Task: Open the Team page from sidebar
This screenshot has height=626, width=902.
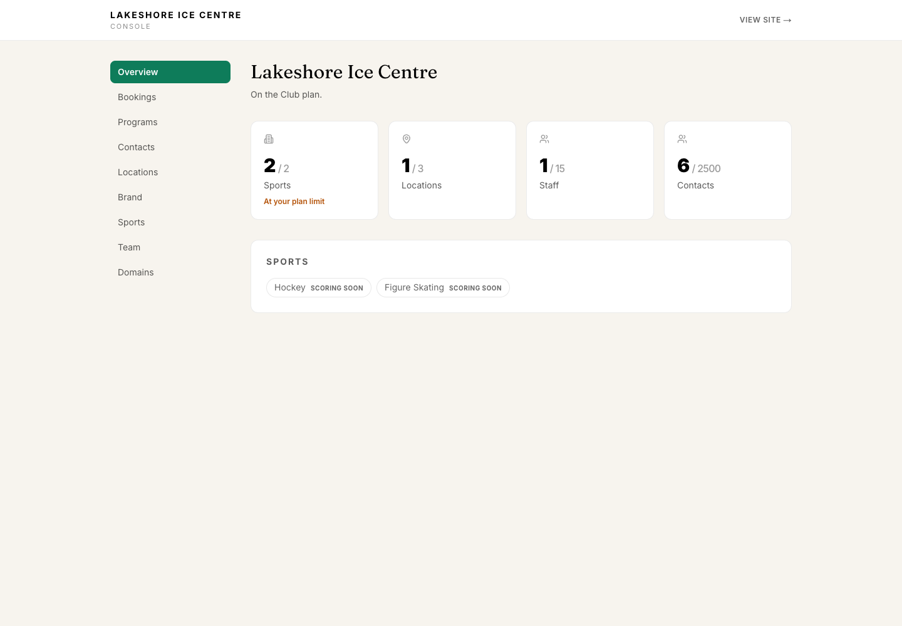Action: point(170,247)
